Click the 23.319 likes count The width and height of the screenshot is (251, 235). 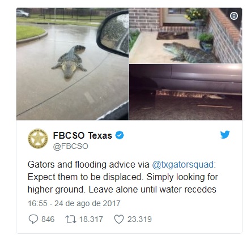pos(139,219)
